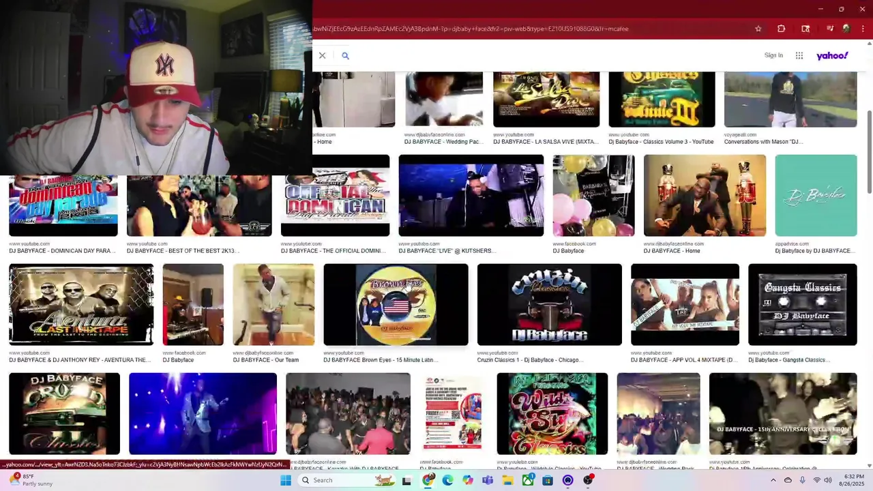Screen dimensions: 873x491
Task: Click the Chrome address bar URL
Action: 471,29
